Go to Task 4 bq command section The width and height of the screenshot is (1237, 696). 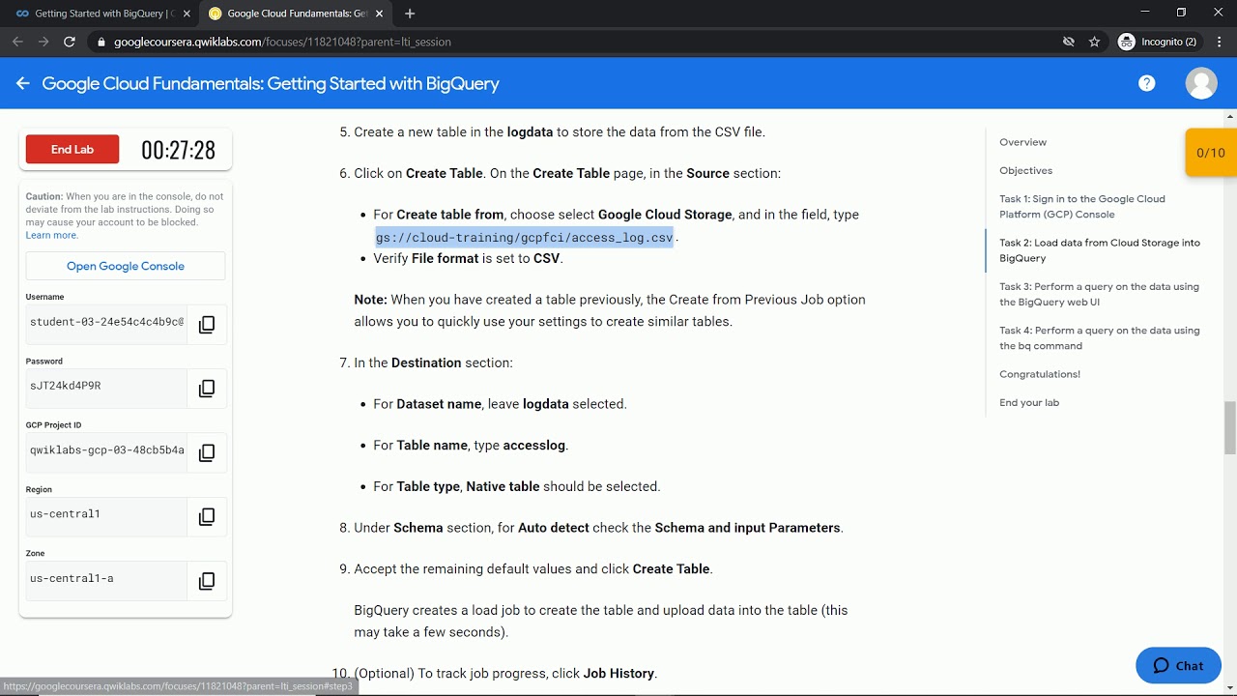coord(1100,337)
